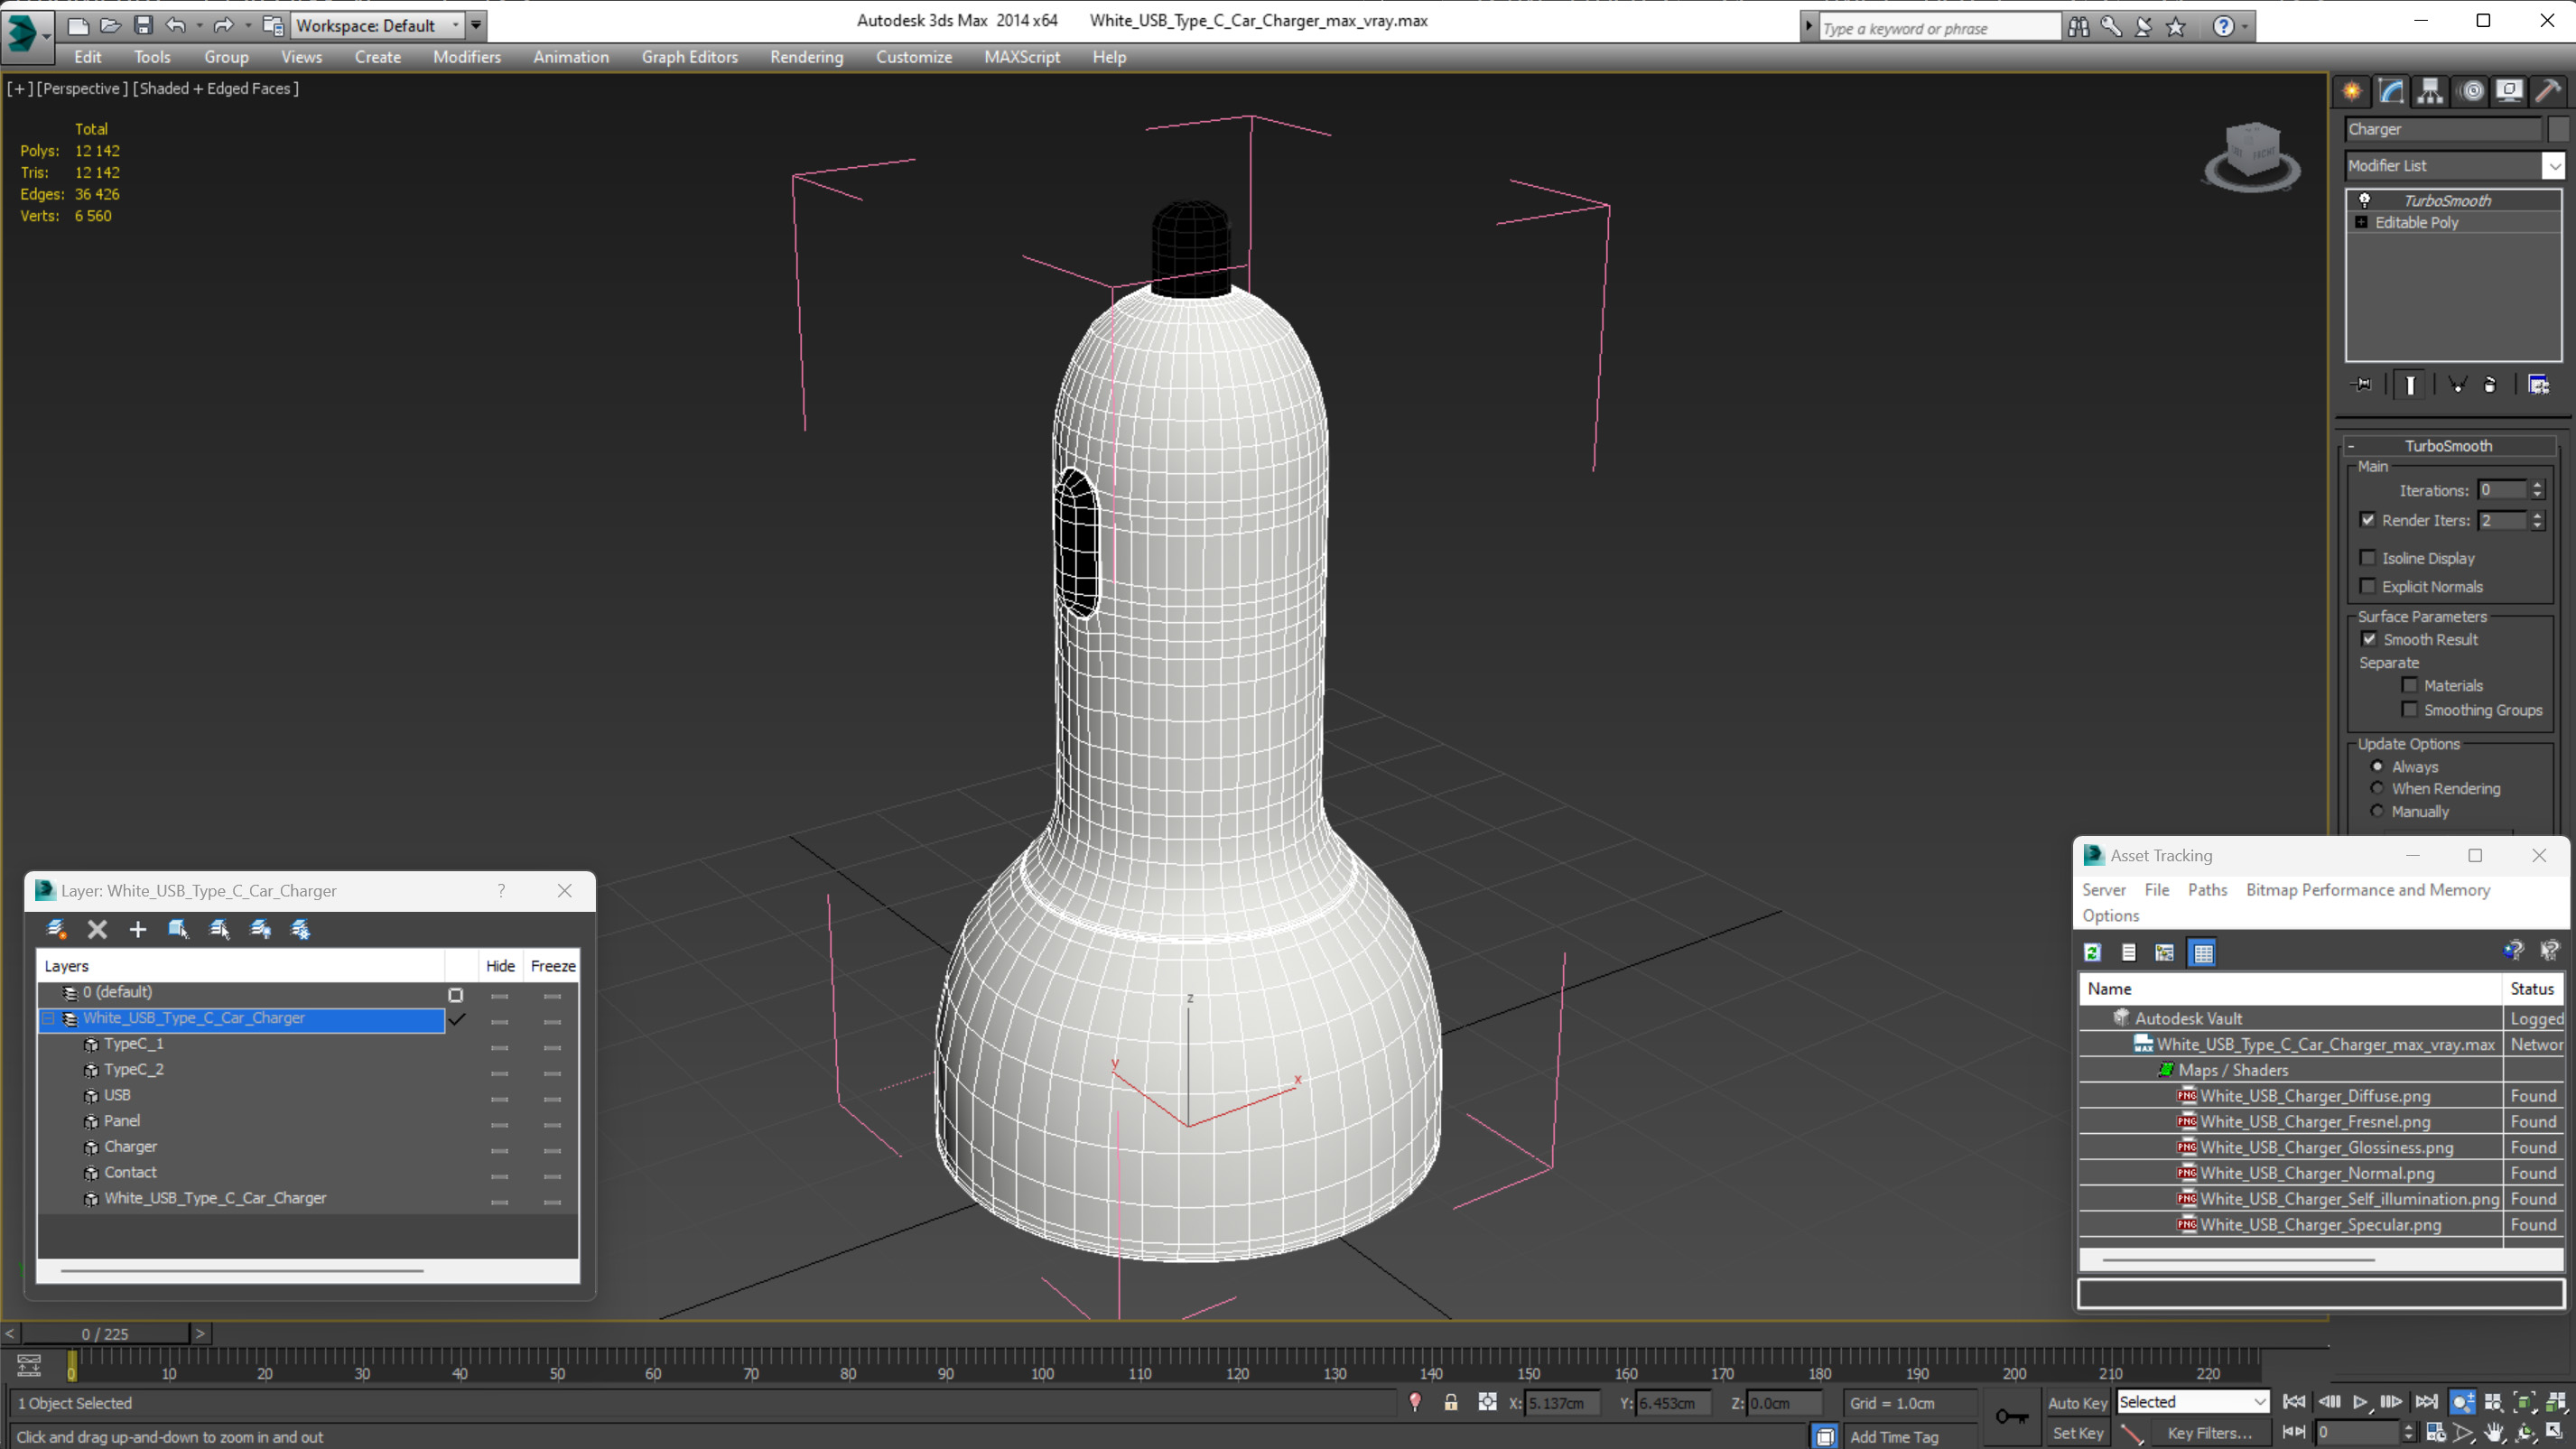Increase the Render Iters spinner value
The width and height of the screenshot is (2576, 1449).
pos(2537,515)
